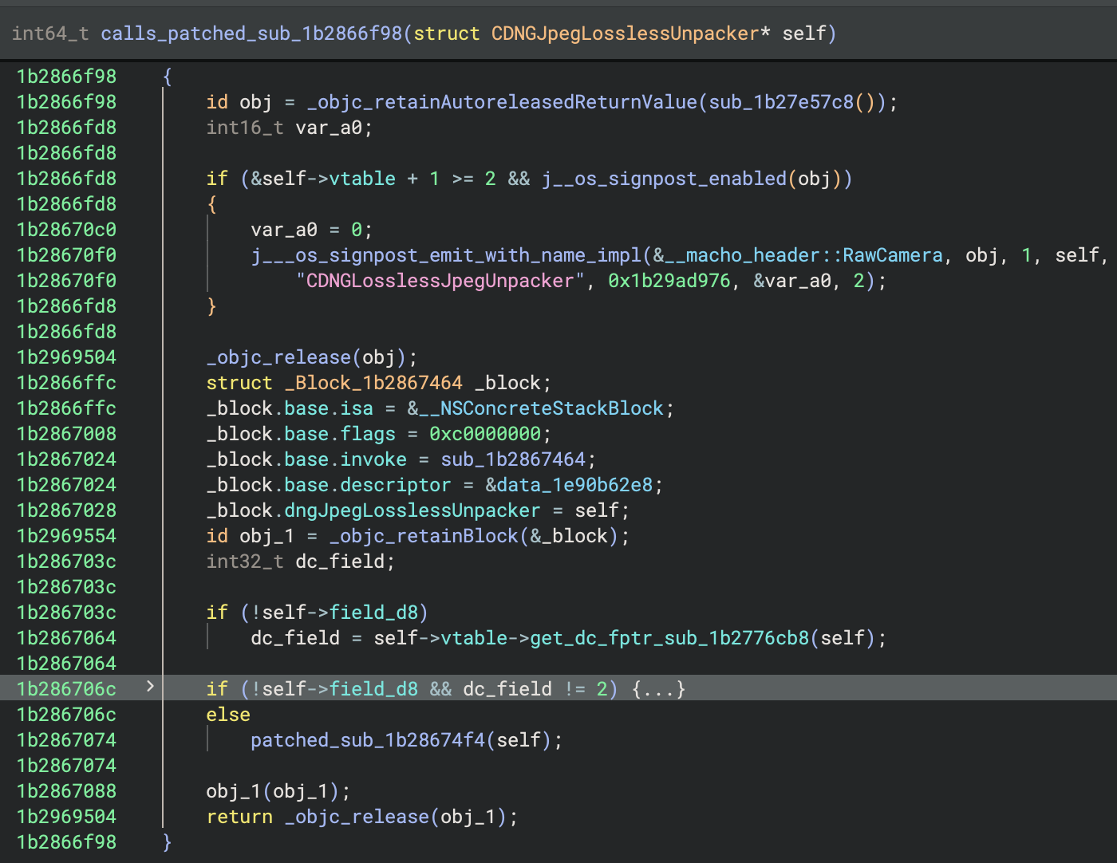Follow the sub_1b27e57c8 function call

(782, 102)
